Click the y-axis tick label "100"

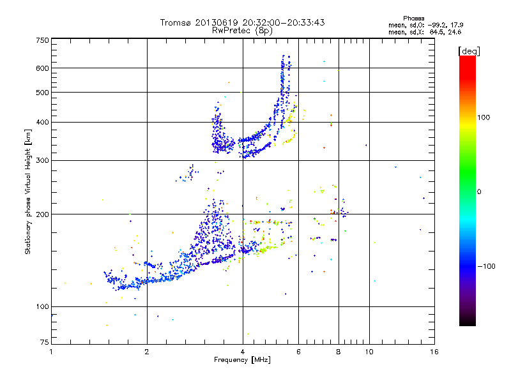[42, 307]
